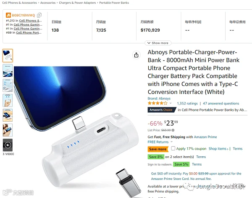This screenshot has width=252, height=198.
Task: Click the orange JS Jungle Scout logo icon
Action: click(x=8, y=15)
